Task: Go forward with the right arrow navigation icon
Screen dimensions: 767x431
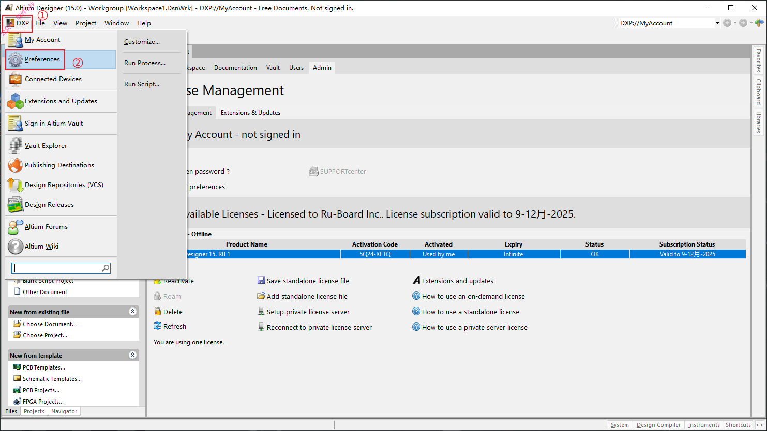Action: 743,23
